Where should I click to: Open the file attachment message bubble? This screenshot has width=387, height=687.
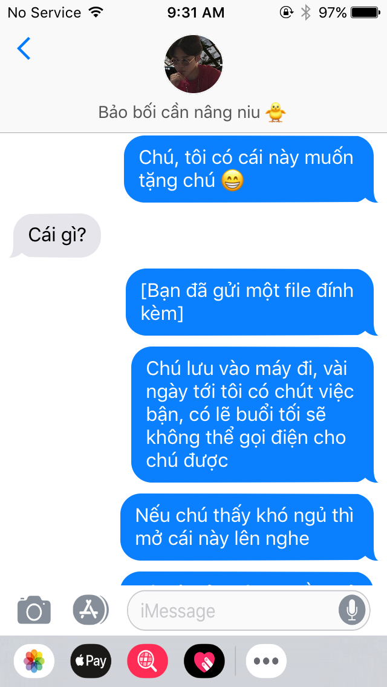[250, 302]
